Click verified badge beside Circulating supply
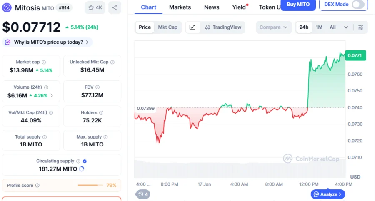This screenshot has width=375, height=201. (x=85, y=161)
